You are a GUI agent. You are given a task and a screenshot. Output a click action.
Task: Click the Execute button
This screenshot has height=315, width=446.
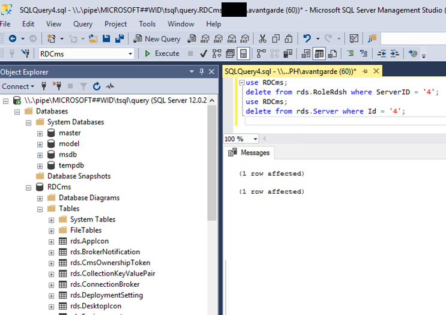tap(162, 53)
